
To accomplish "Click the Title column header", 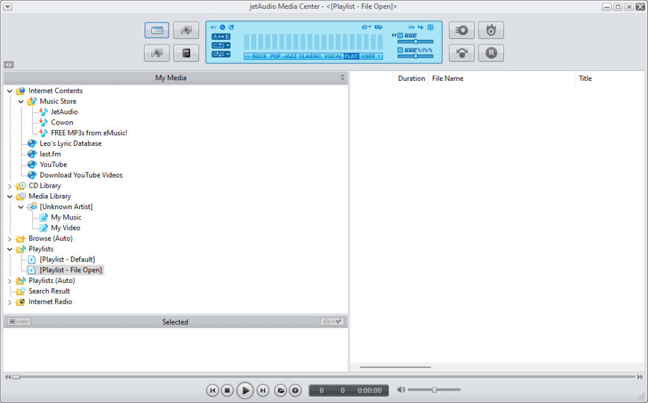I will click(x=610, y=78).
